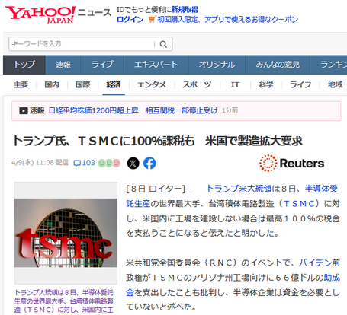Click the ＴＳＭＣ link in article body
Screen dimensions: 347x315
pos(299,204)
